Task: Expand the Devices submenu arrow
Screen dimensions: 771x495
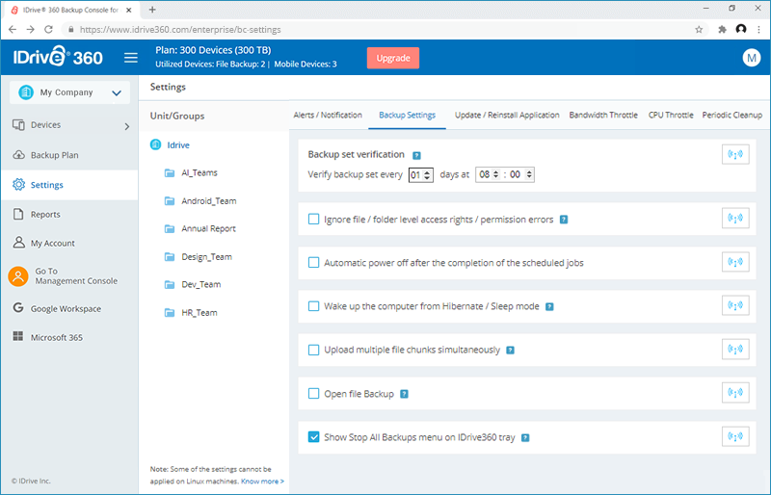Action: pos(127,126)
